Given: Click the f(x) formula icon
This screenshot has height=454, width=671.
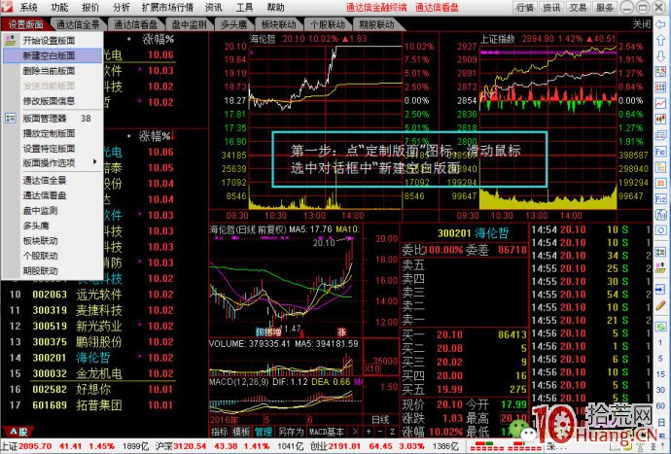Looking at the screenshot, I should (x=660, y=215).
